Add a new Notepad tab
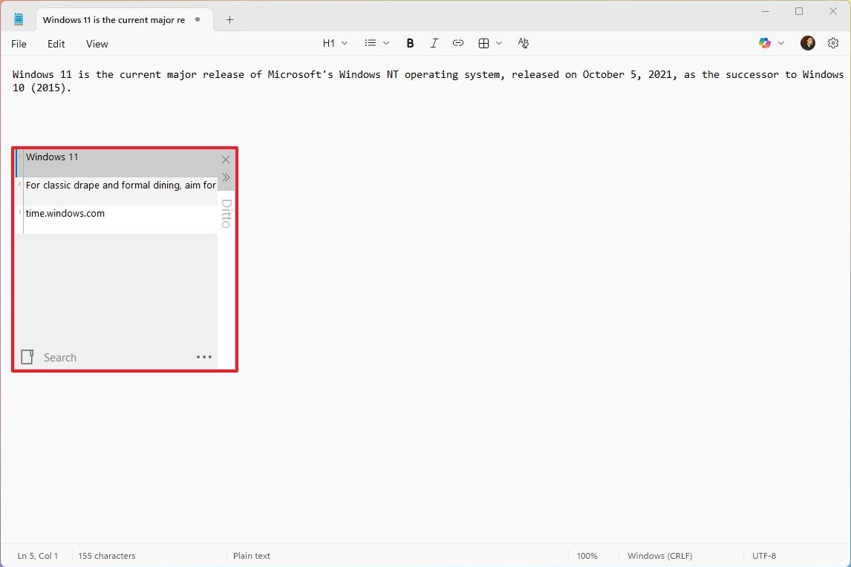 (229, 20)
